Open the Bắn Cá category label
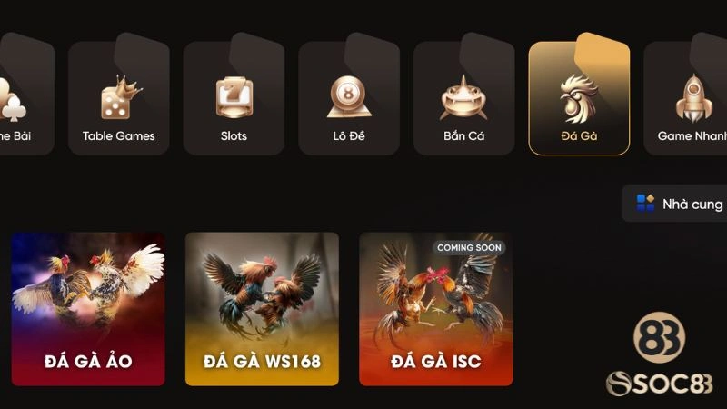The height and width of the screenshot is (409, 727). 463,135
